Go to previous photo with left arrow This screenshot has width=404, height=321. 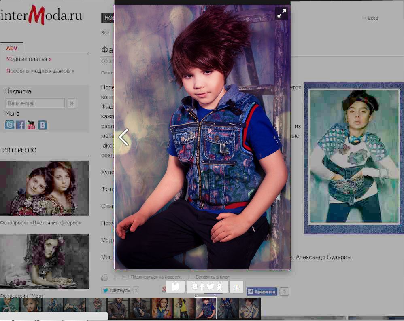click(124, 137)
